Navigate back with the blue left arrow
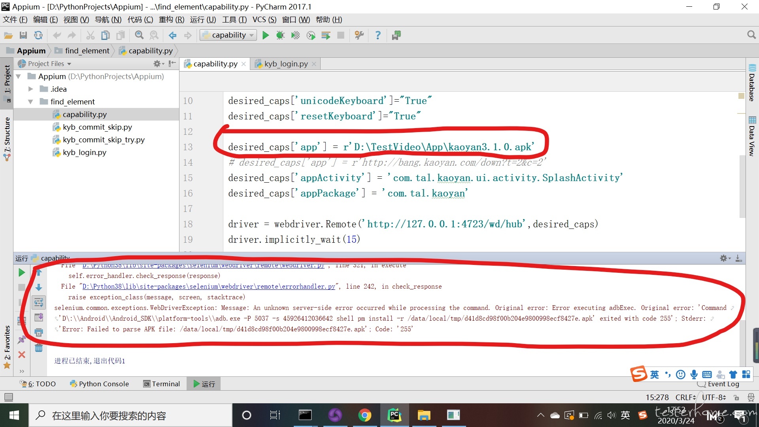This screenshot has height=427, width=759. [173, 36]
